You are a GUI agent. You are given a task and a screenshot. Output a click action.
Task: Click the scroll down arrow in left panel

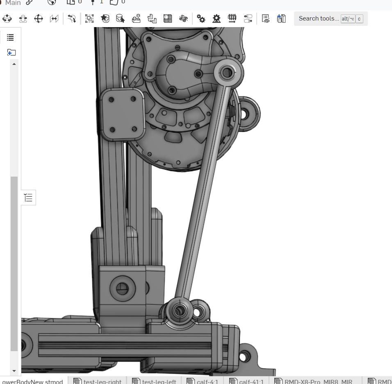[x=14, y=371]
